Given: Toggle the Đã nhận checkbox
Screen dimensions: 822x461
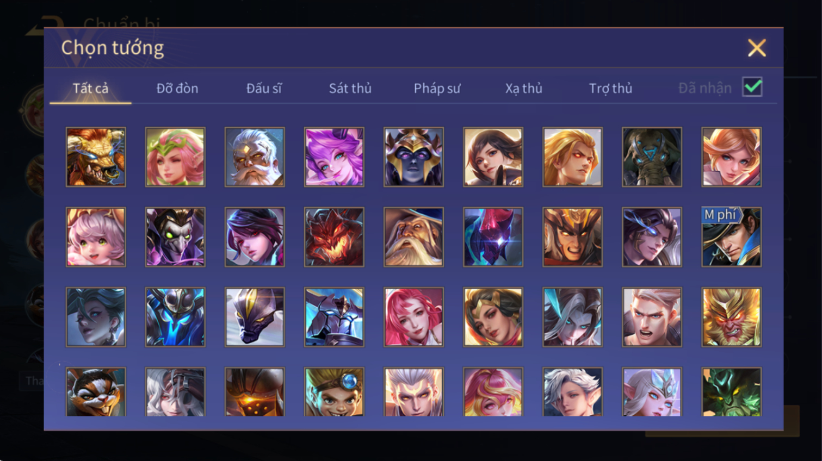Looking at the screenshot, I should [752, 87].
